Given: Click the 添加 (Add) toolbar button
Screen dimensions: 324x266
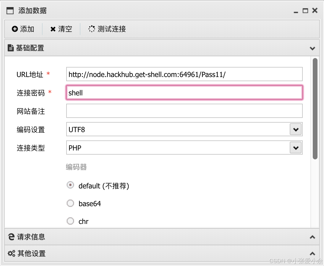Looking at the screenshot, I should point(23,29).
